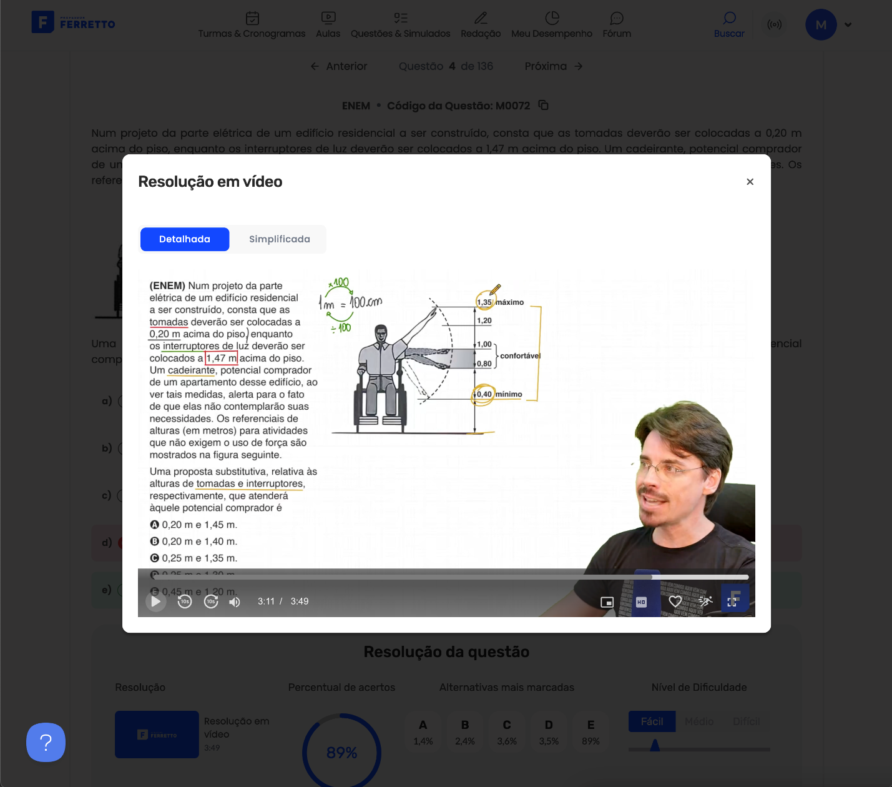
Task: Click the M profile avatar
Action: 821,25
